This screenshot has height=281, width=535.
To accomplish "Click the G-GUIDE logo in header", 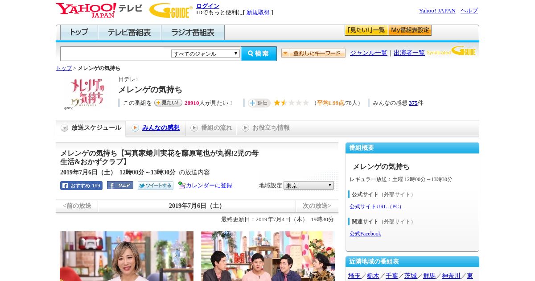I will click(x=171, y=10).
